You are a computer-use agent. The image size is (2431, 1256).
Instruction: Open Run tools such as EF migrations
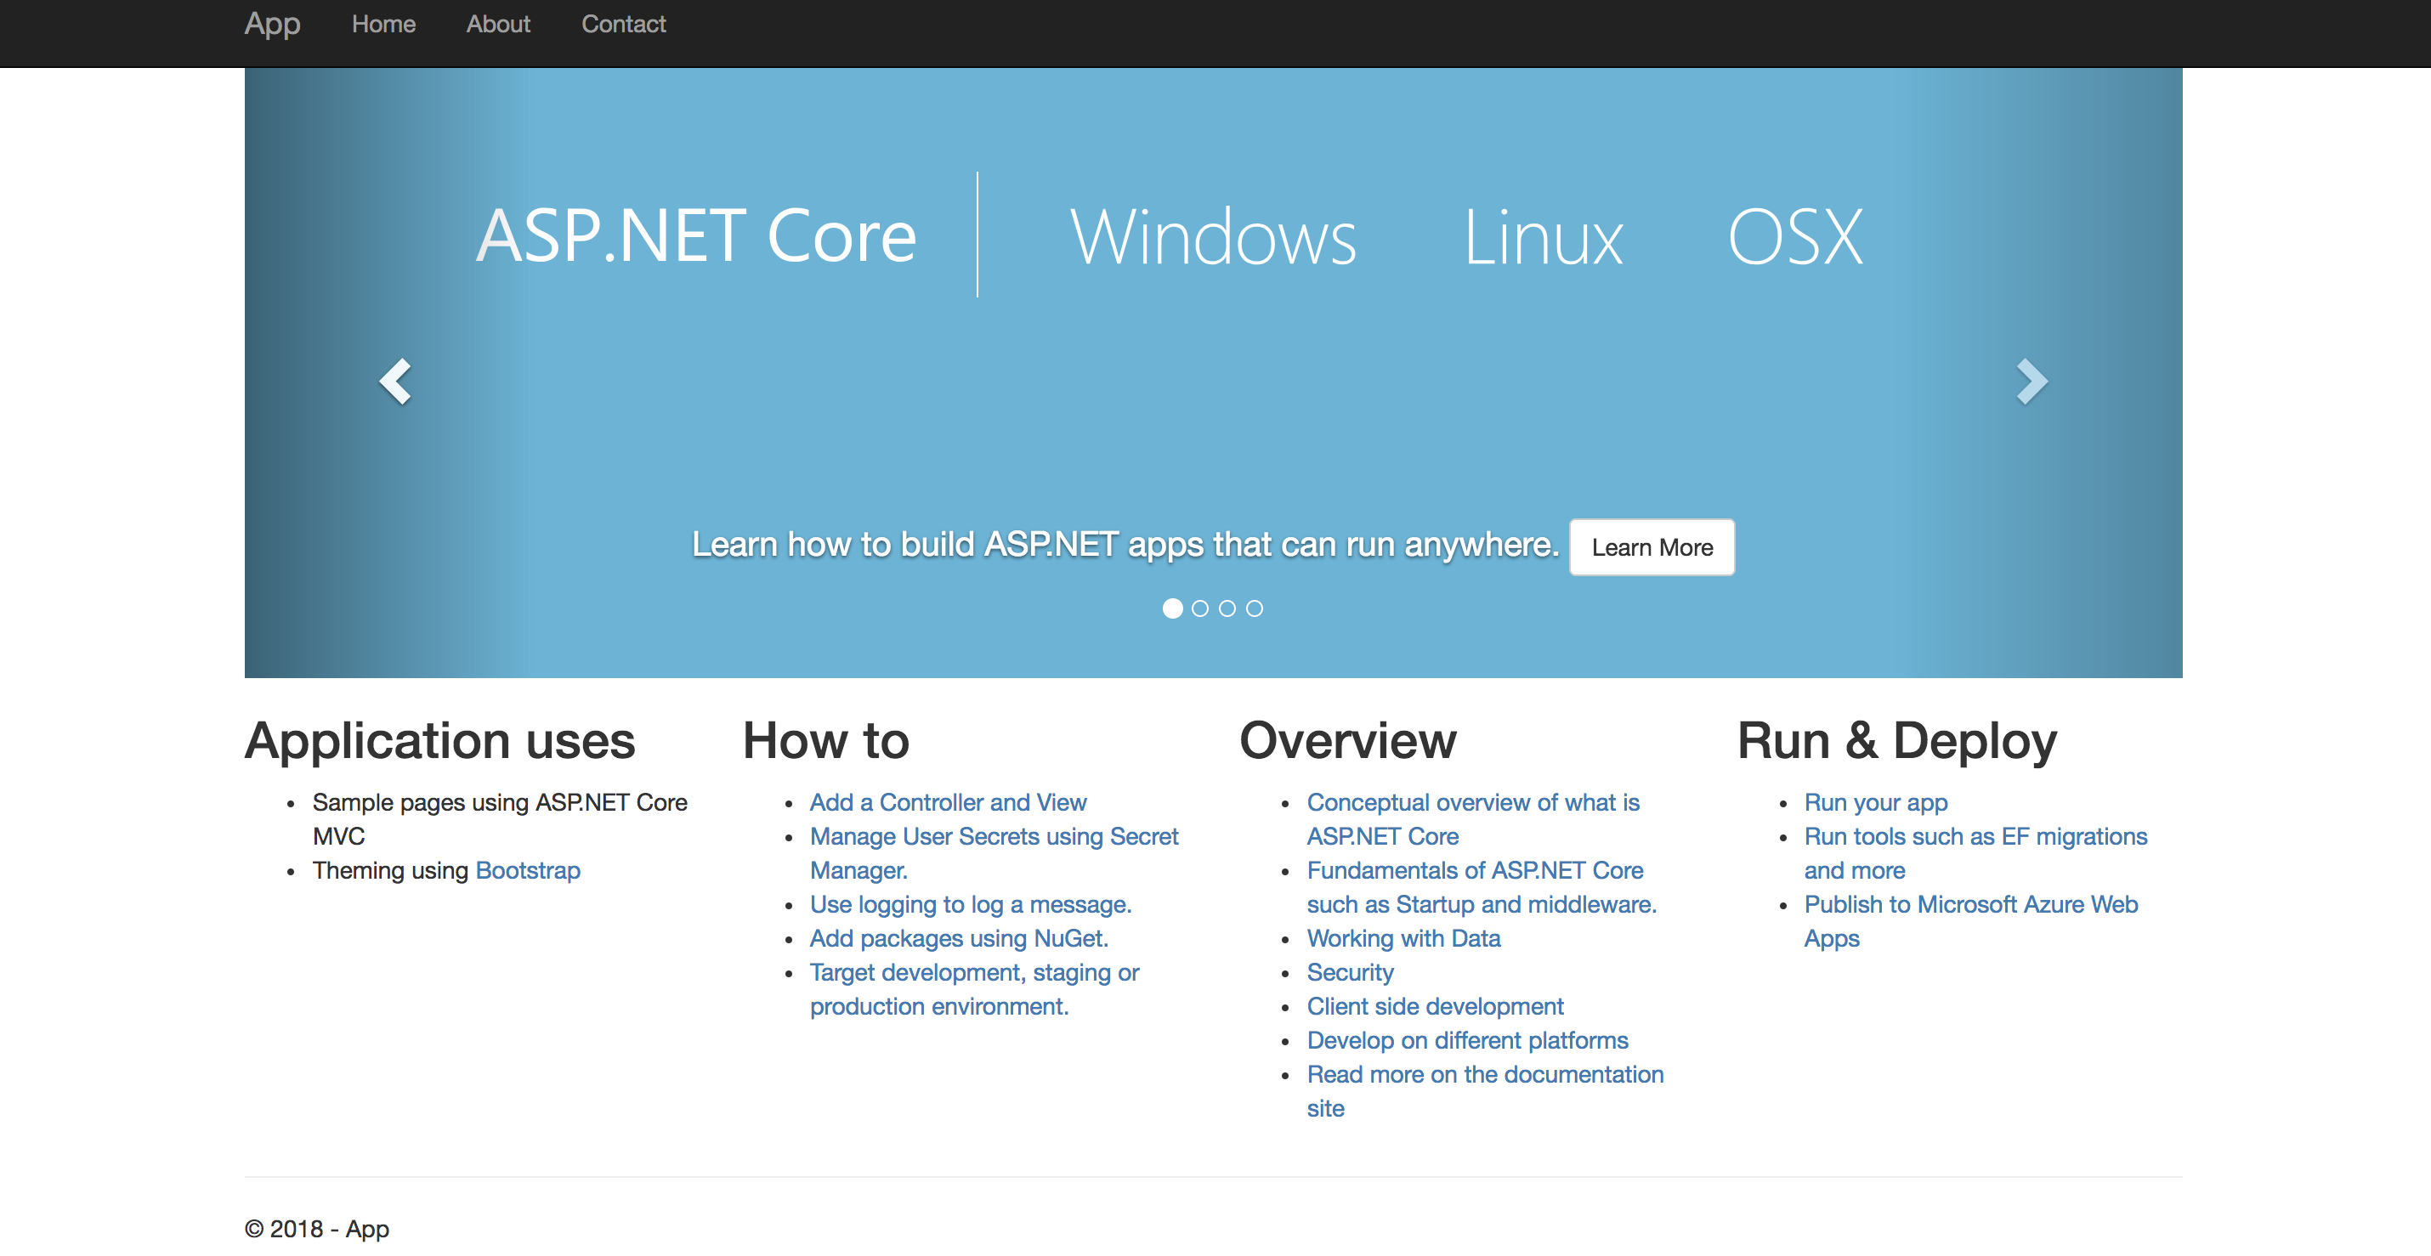pos(1975,853)
